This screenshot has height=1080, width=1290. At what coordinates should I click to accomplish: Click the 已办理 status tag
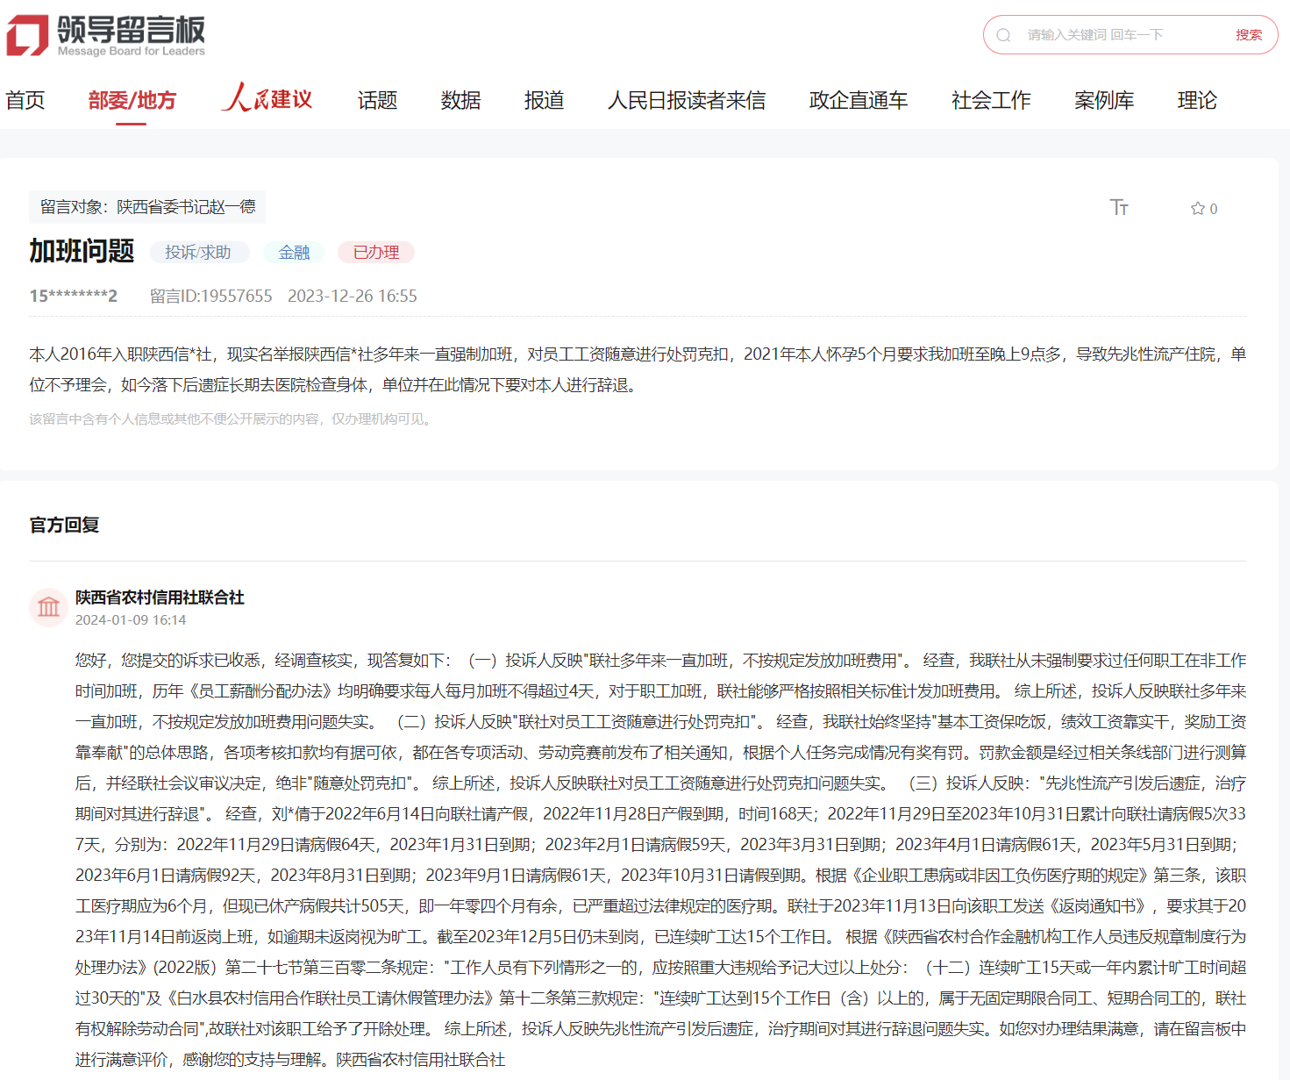coord(376,253)
